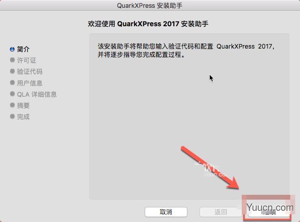Click the 返回 button

pyautogui.click(x=220, y=212)
